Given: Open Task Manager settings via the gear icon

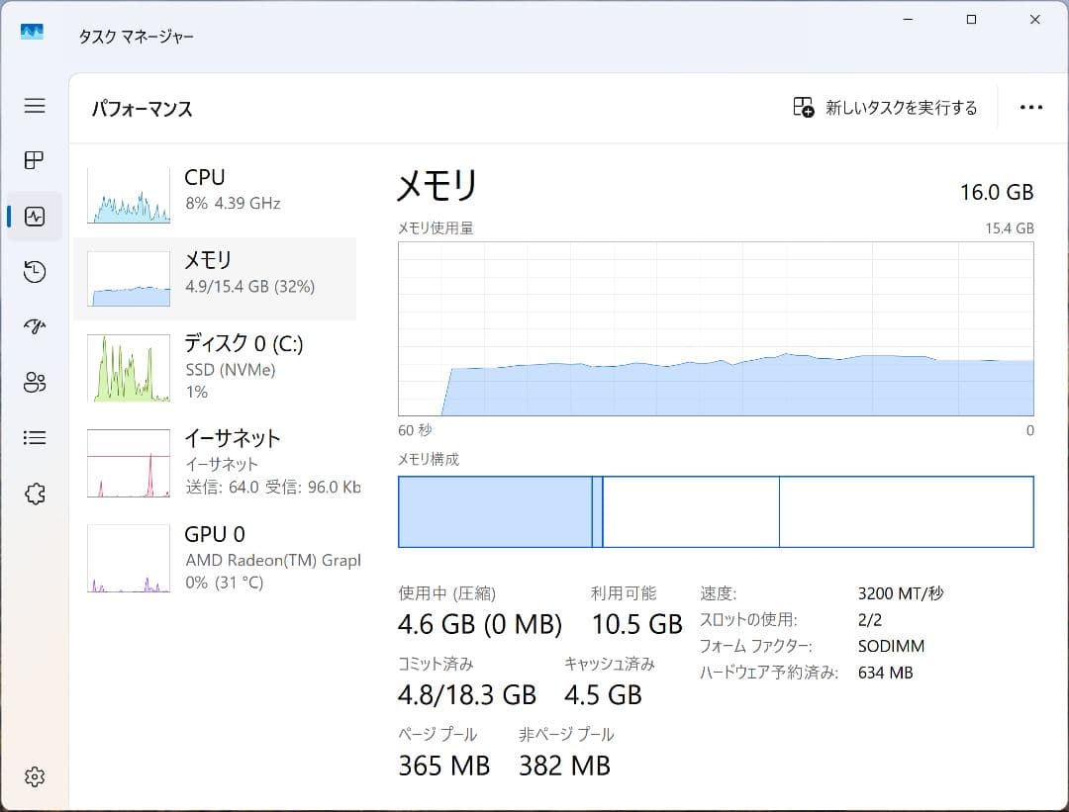Looking at the screenshot, I should (34, 776).
